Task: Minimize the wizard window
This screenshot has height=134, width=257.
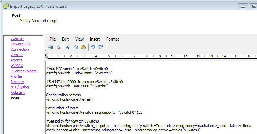Action: coord(243,6)
